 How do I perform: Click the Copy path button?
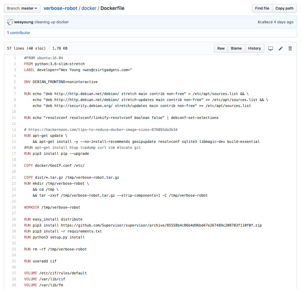[x=284, y=8]
